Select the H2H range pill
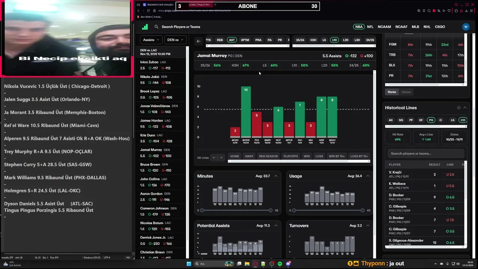Screen dimensions: 478x269 (313, 40)
